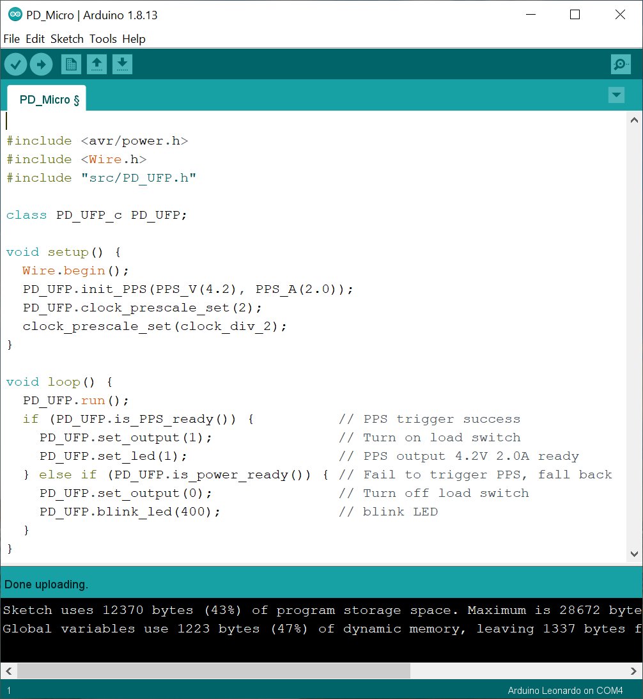Image resolution: width=643 pixels, height=699 pixels.
Task: Click the 'PD_UFP.set_output(1);' statement
Action: point(126,438)
